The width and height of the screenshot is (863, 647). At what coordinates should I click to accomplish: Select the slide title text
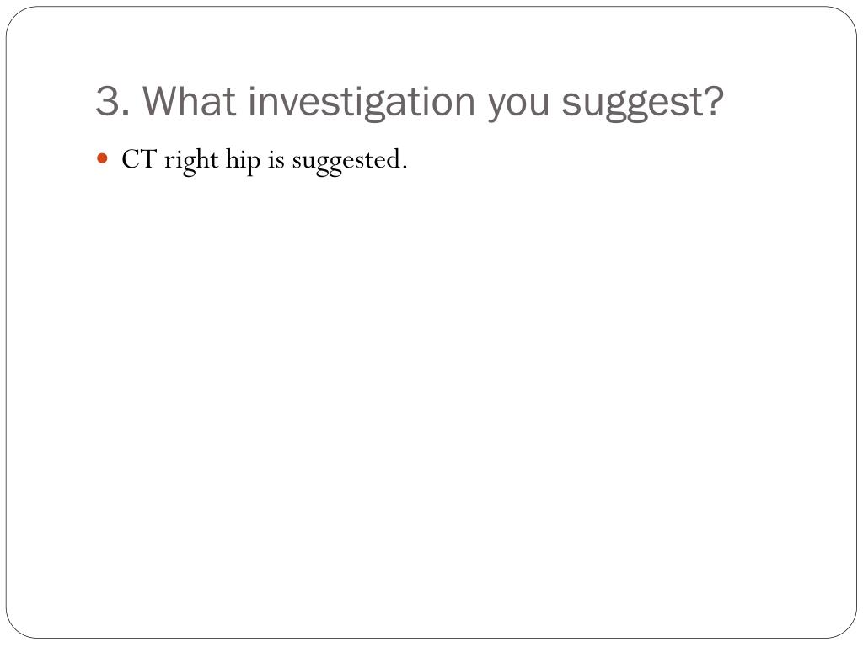410,103
